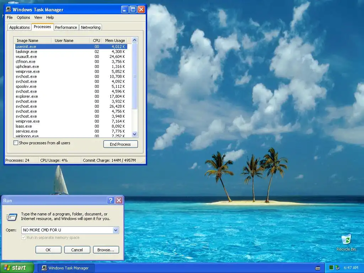Switch to the Performance tab

(66, 27)
